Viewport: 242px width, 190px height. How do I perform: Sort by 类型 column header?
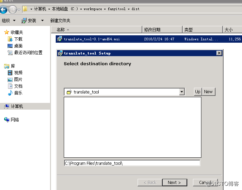coord(202,30)
